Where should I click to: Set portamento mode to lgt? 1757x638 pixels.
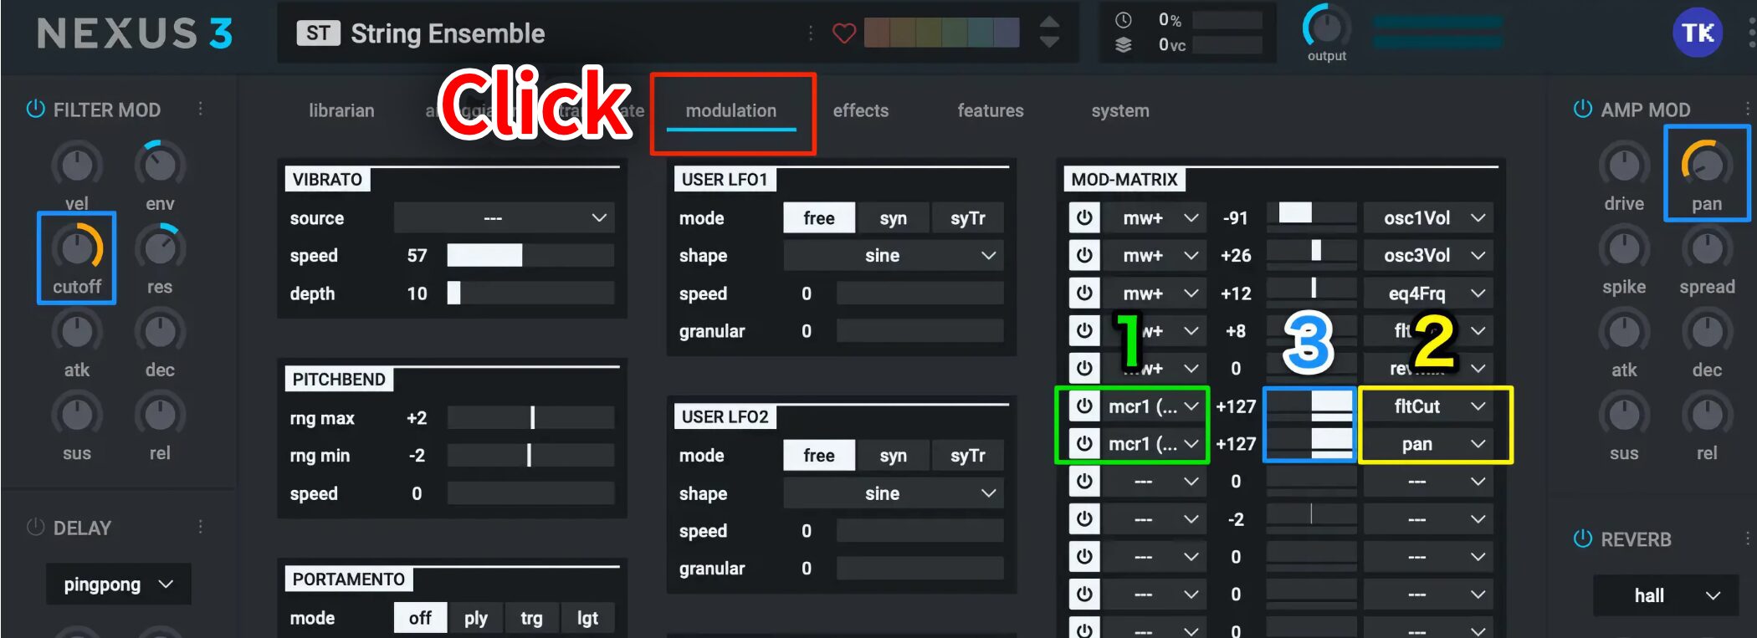(587, 618)
